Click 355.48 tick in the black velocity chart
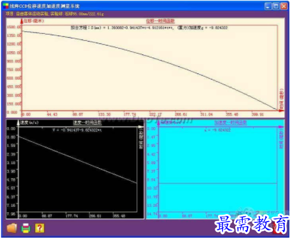Image resolution: width=294 pixels, height=244 pixels. click(x=119, y=216)
